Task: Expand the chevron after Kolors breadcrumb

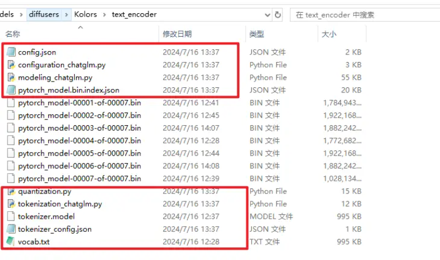Action: coord(105,15)
